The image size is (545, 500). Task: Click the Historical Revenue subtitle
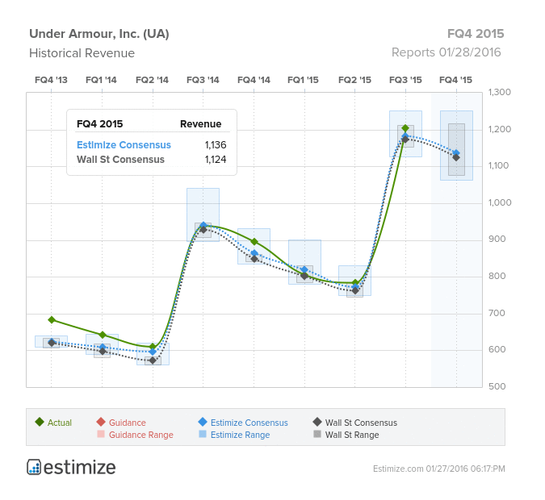[x=82, y=53]
